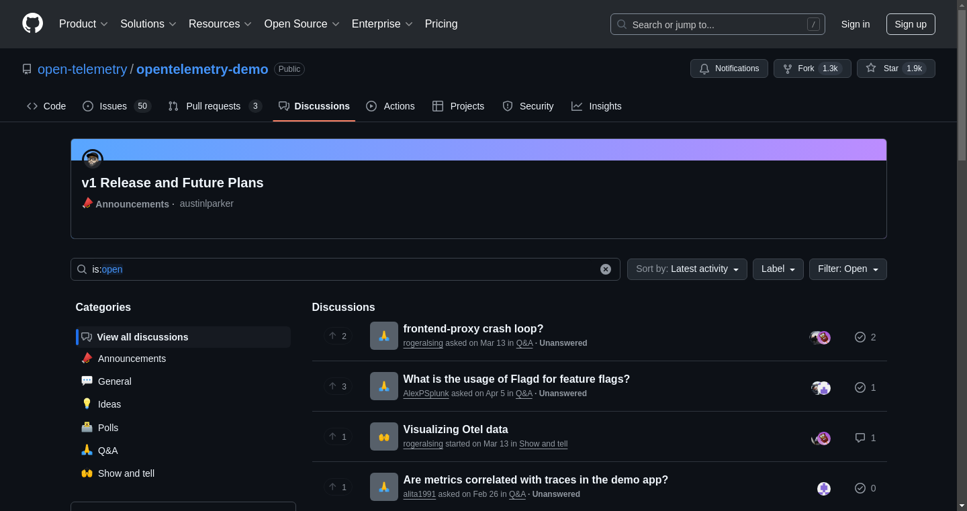Upvote the frontend-proxy crash loop discussion
967x511 pixels.
(338, 336)
